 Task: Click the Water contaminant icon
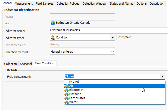click(67, 102)
